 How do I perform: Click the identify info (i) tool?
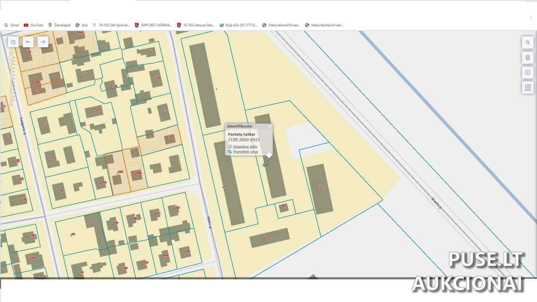click(x=528, y=73)
